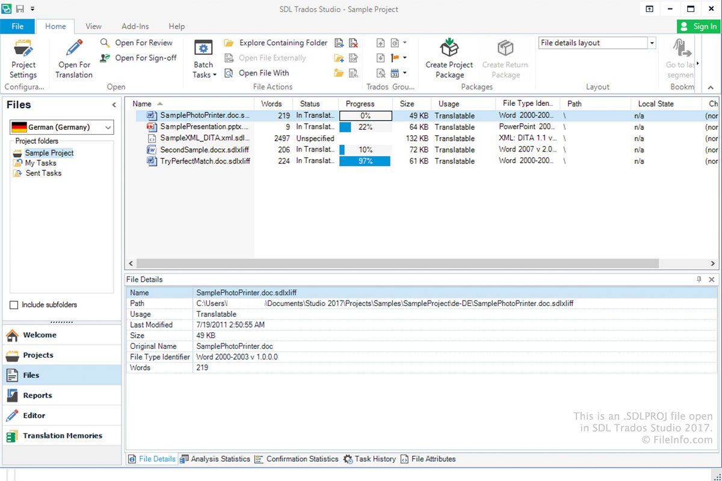Click the open folder icon below new-folder icon
The width and height of the screenshot is (722, 481).
tap(339, 73)
